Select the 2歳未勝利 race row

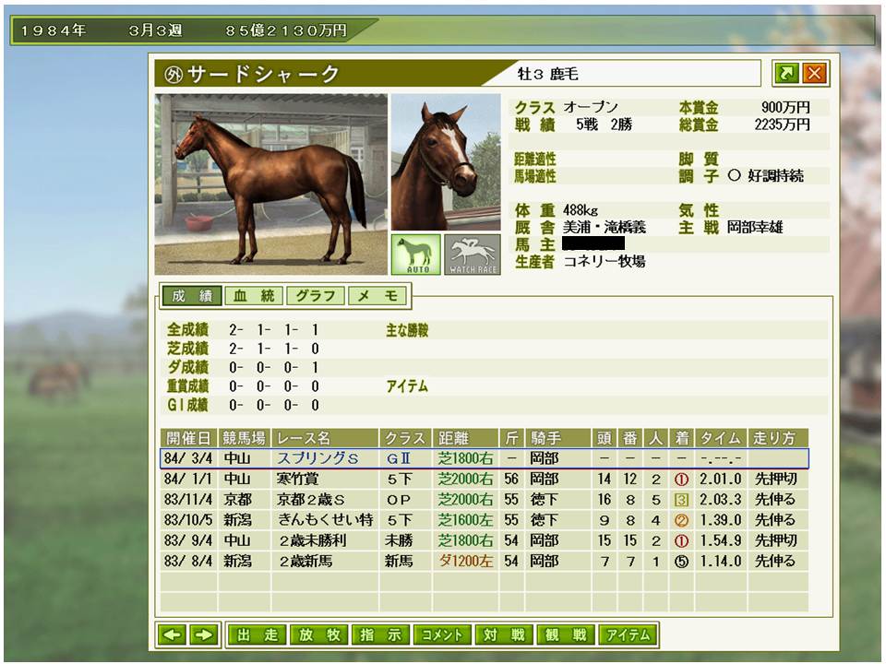coord(485,540)
